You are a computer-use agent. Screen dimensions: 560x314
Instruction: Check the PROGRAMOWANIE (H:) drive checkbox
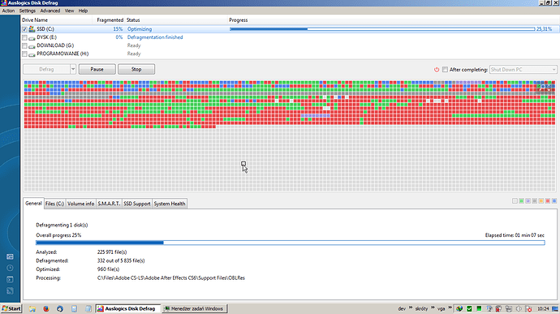pyautogui.click(x=24, y=54)
